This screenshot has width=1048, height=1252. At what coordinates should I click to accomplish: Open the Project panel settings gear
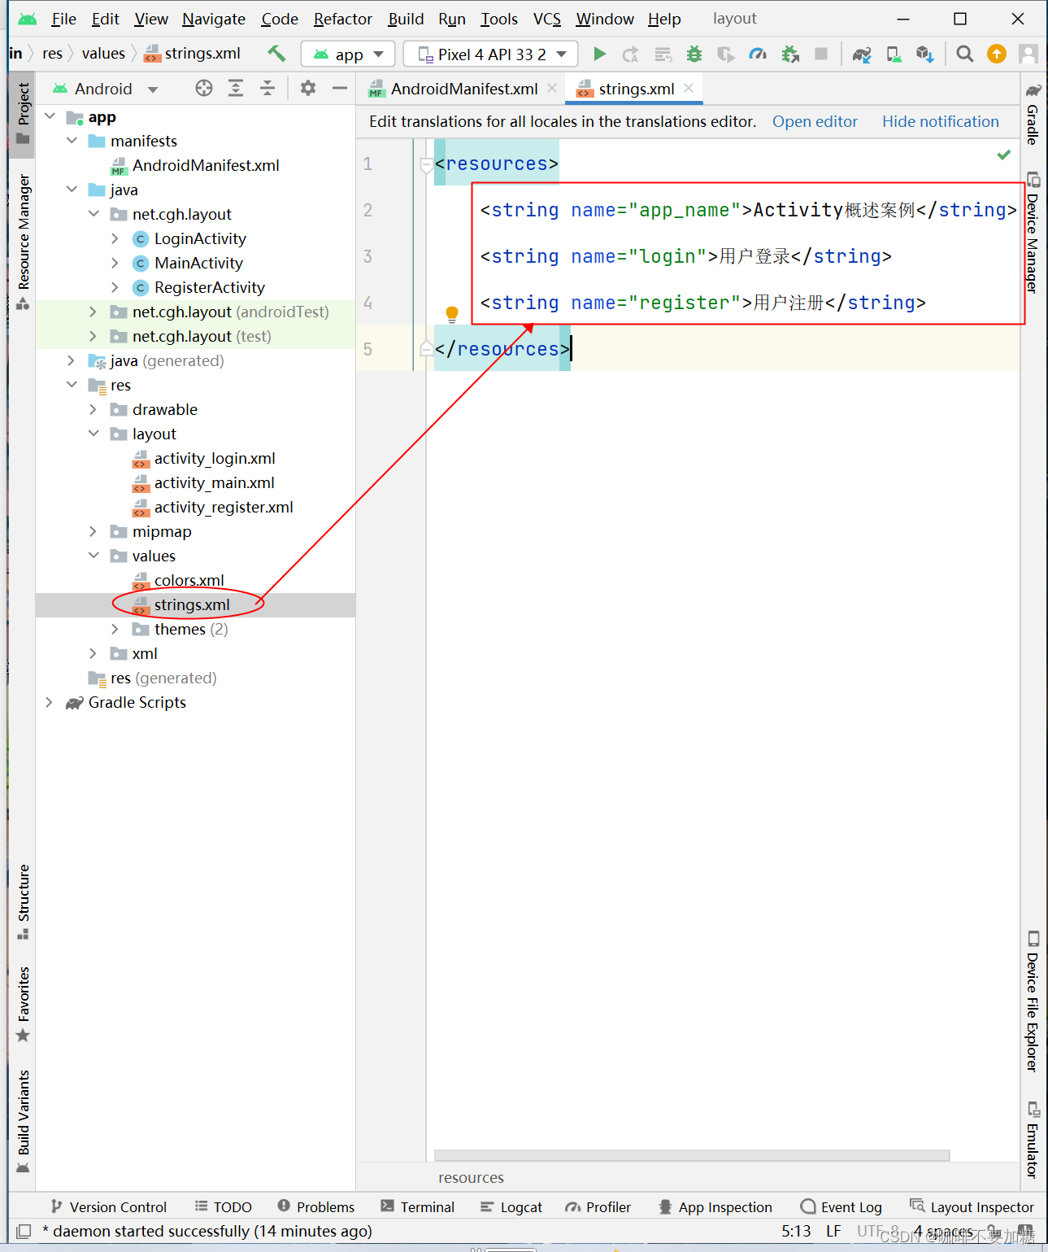coord(307,88)
